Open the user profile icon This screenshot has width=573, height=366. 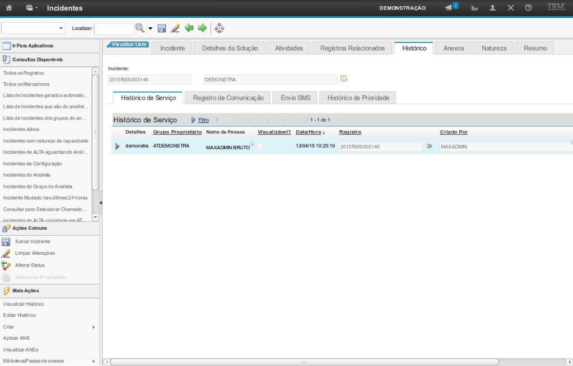492,8
